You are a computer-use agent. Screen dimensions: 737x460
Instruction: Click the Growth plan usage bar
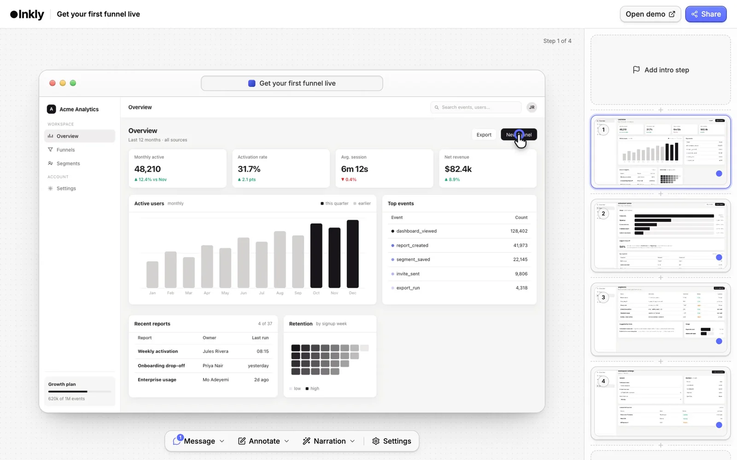(x=80, y=391)
